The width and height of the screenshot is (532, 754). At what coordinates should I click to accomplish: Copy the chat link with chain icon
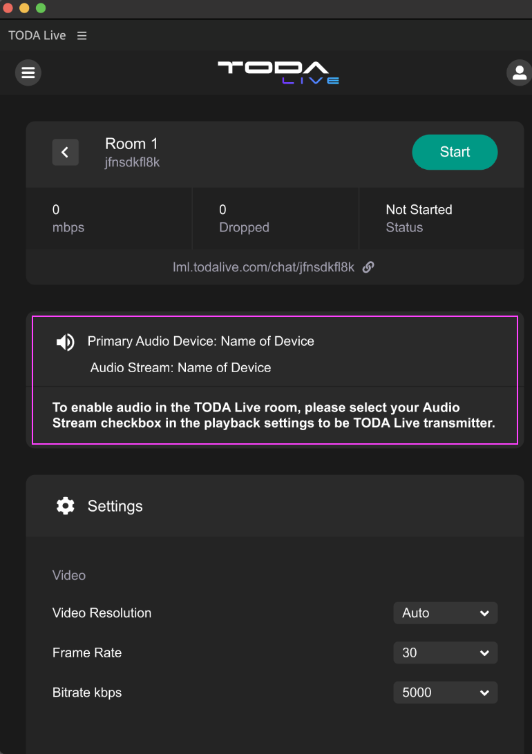click(x=368, y=267)
